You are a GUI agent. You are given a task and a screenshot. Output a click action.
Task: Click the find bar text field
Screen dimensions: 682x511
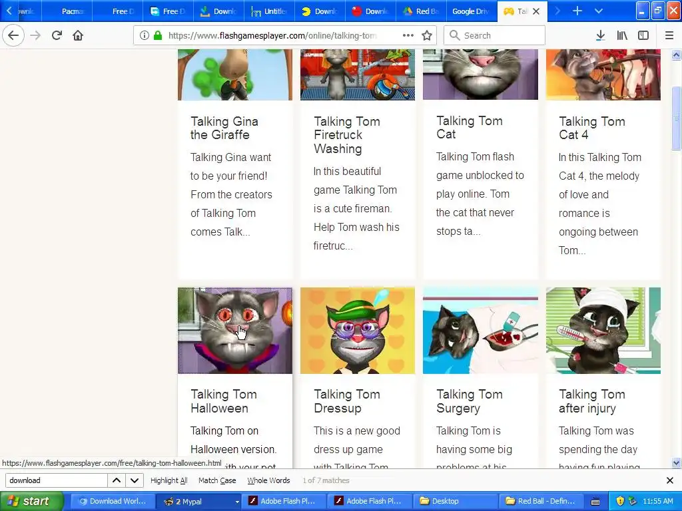click(56, 480)
